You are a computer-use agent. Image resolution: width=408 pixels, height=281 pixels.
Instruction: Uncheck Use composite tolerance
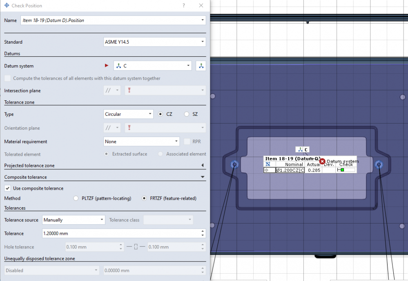[7, 188]
